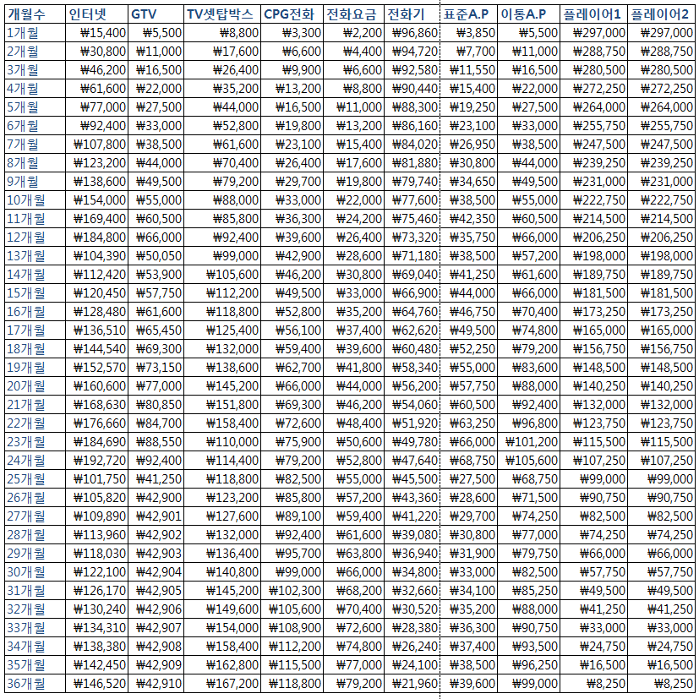
Task: Click 플레이어1 cell ₩231,000 in 9개월 row
Action: tap(594, 182)
